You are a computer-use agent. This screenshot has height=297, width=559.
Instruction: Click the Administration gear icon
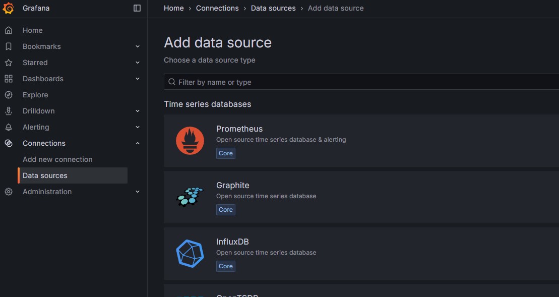tap(8, 191)
